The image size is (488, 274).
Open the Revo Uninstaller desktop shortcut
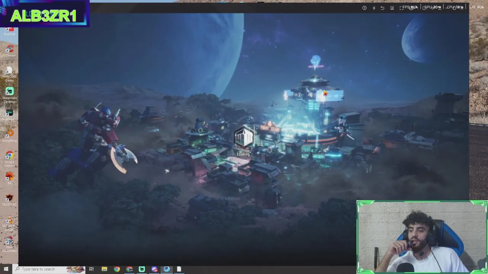pyautogui.click(x=10, y=244)
